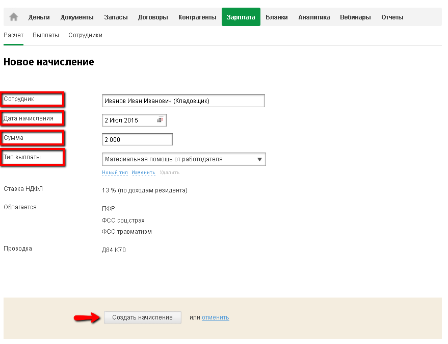
Task: Click the Дата начисления field label
Action: (x=28, y=118)
